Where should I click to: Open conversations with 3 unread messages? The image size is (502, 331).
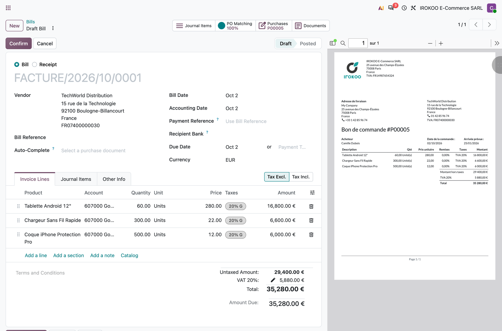tap(391, 8)
